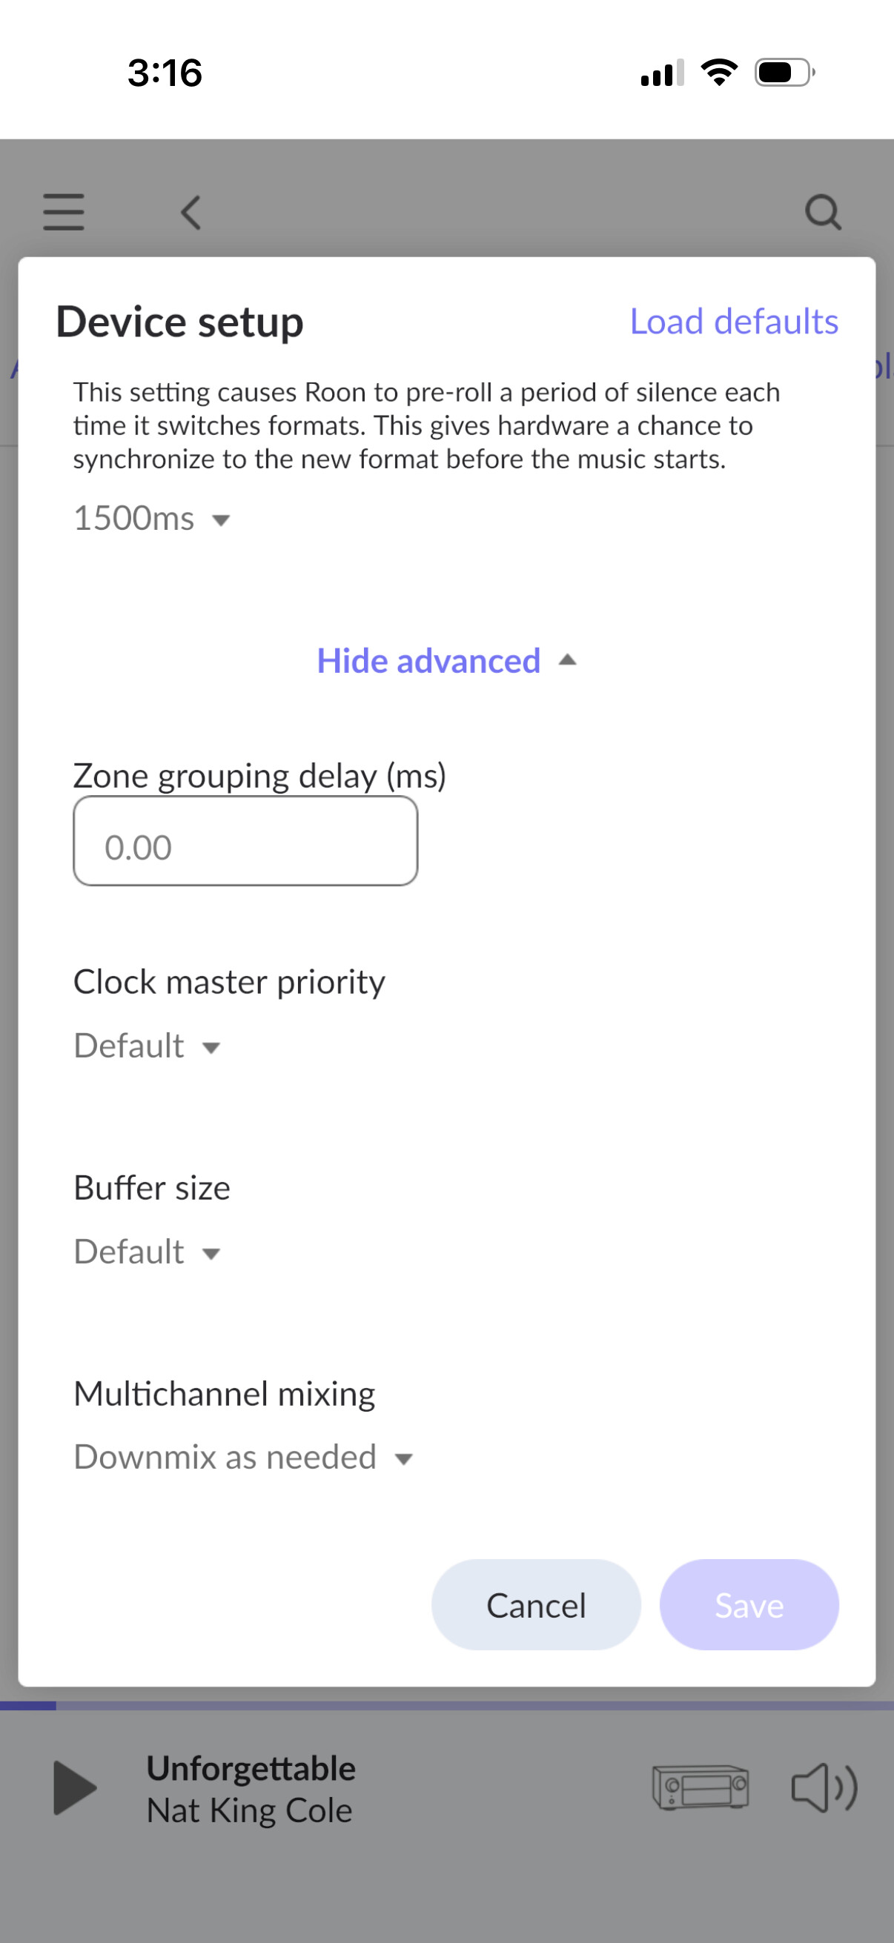Open search with magnifier icon
The image size is (894, 1943).
click(823, 212)
